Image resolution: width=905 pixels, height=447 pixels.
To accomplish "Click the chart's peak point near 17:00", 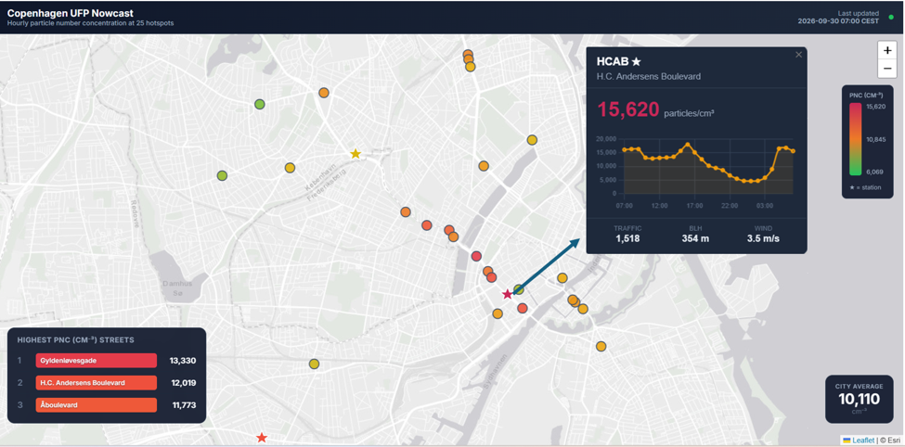I will tap(688, 144).
